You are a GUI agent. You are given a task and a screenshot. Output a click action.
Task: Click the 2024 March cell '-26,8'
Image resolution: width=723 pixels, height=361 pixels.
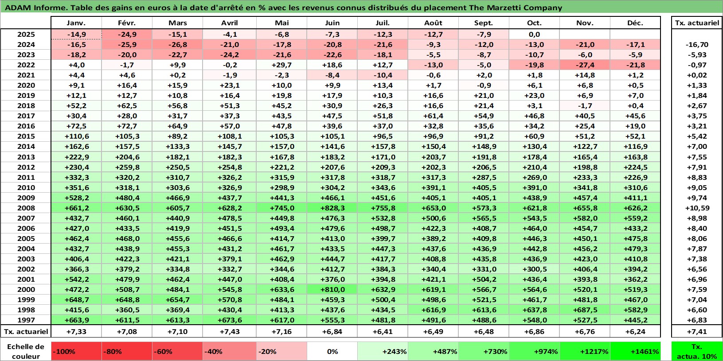[177, 44]
